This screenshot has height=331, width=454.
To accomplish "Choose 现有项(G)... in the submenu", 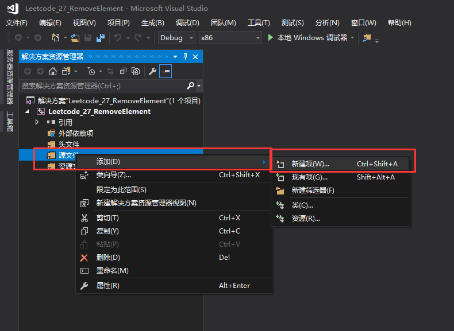I will pos(340,177).
